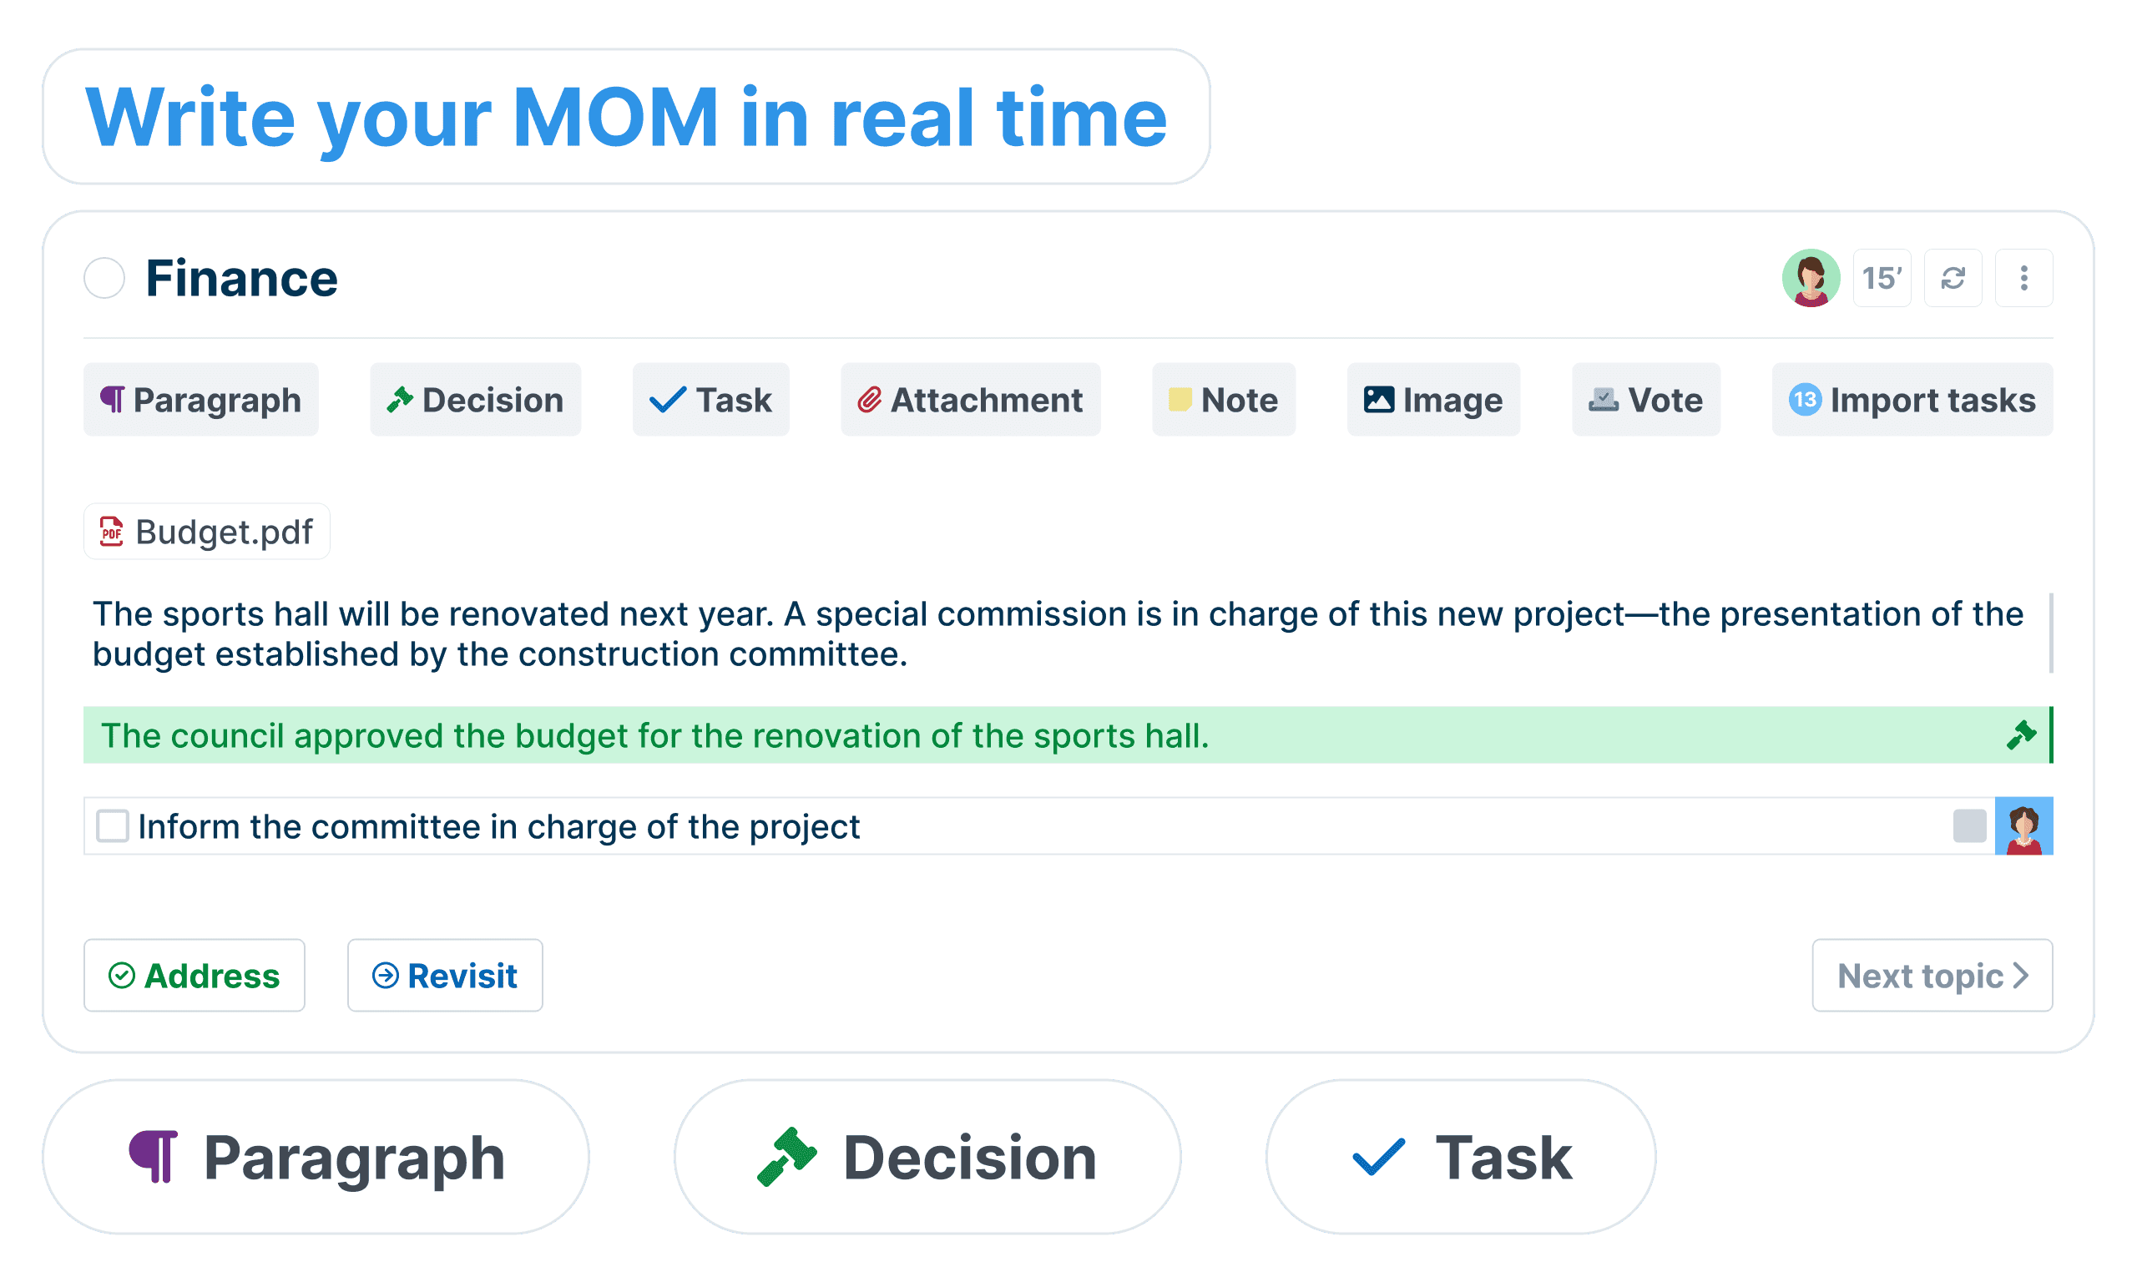This screenshot has height=1282, width=2137.
Task: Click the task assignee avatar
Action: click(2023, 825)
